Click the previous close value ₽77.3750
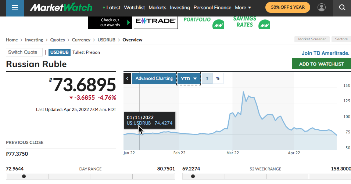Image resolution: width=351 pixels, height=184 pixels. pyautogui.click(x=17, y=154)
